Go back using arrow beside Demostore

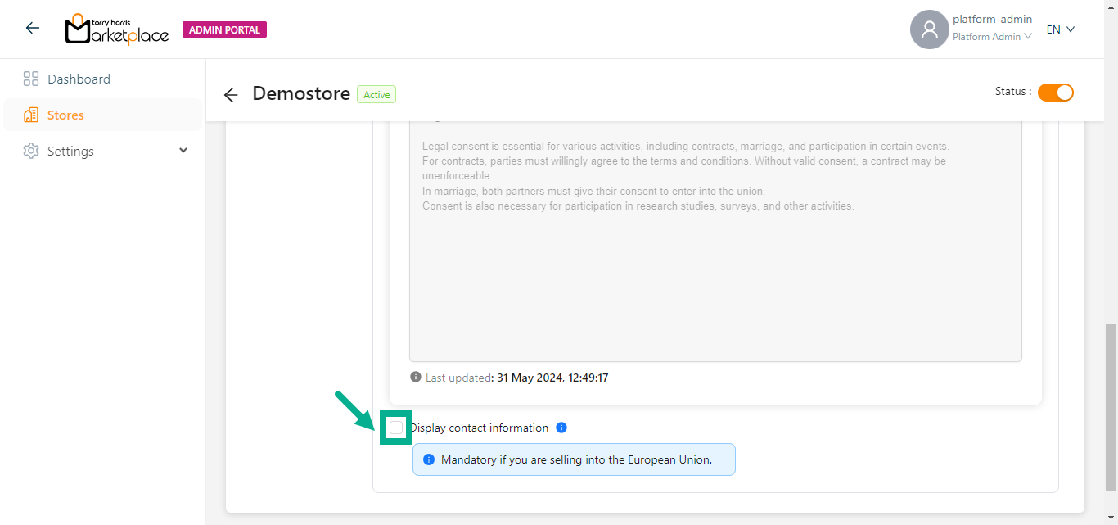coord(231,95)
